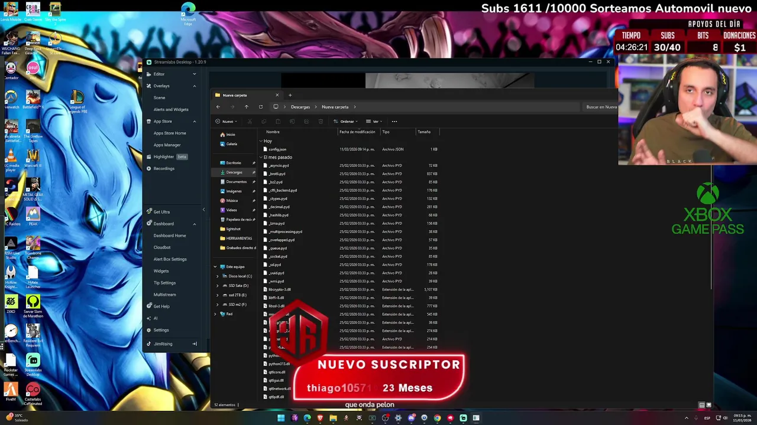Click the See more ellipsis in Explorer toolbar
The width and height of the screenshot is (757, 425).
click(394, 121)
